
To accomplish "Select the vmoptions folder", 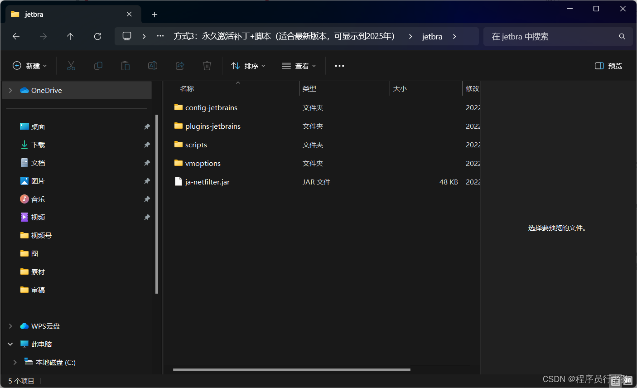I will (x=203, y=163).
